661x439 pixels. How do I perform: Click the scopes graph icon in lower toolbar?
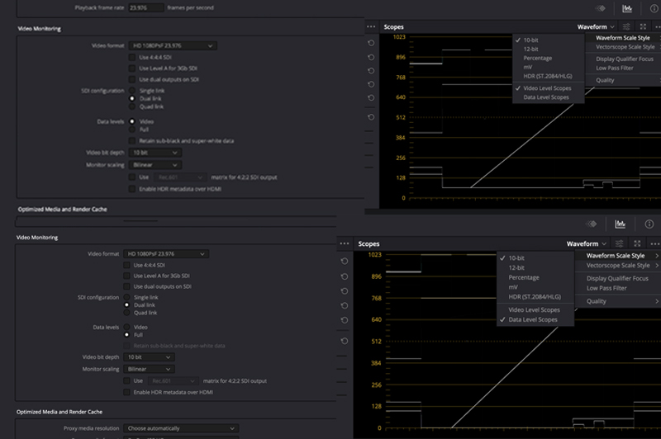(620, 224)
